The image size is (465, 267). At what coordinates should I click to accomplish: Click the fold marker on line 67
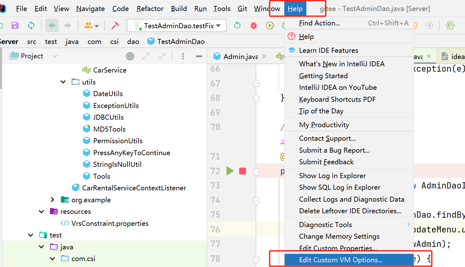257,83
